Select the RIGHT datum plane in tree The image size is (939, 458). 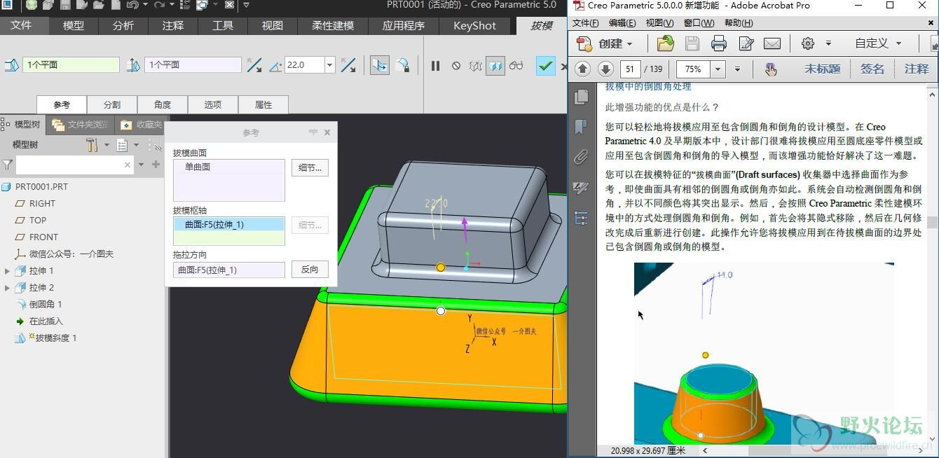click(x=42, y=203)
